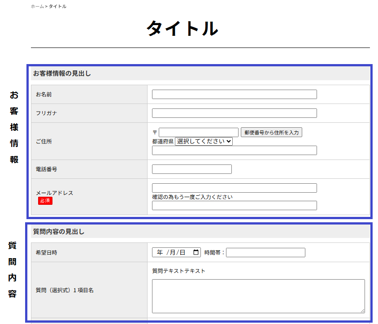Click the ホーム breadcrumb link
Screen dimensions: 378x324
click(37, 6)
